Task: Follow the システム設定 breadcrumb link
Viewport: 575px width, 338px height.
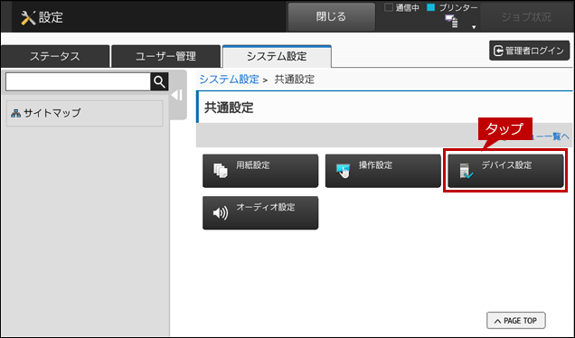Action: [230, 80]
